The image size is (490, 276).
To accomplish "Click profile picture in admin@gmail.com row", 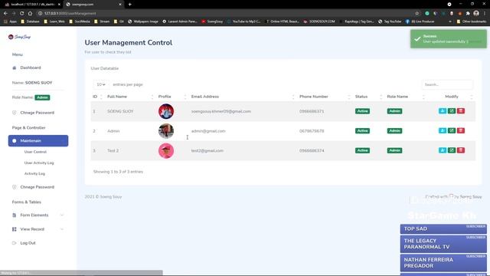I will tap(166, 131).
